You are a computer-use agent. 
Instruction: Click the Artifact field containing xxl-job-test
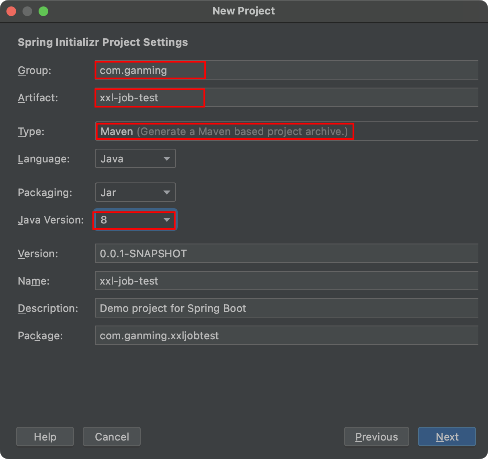click(286, 98)
